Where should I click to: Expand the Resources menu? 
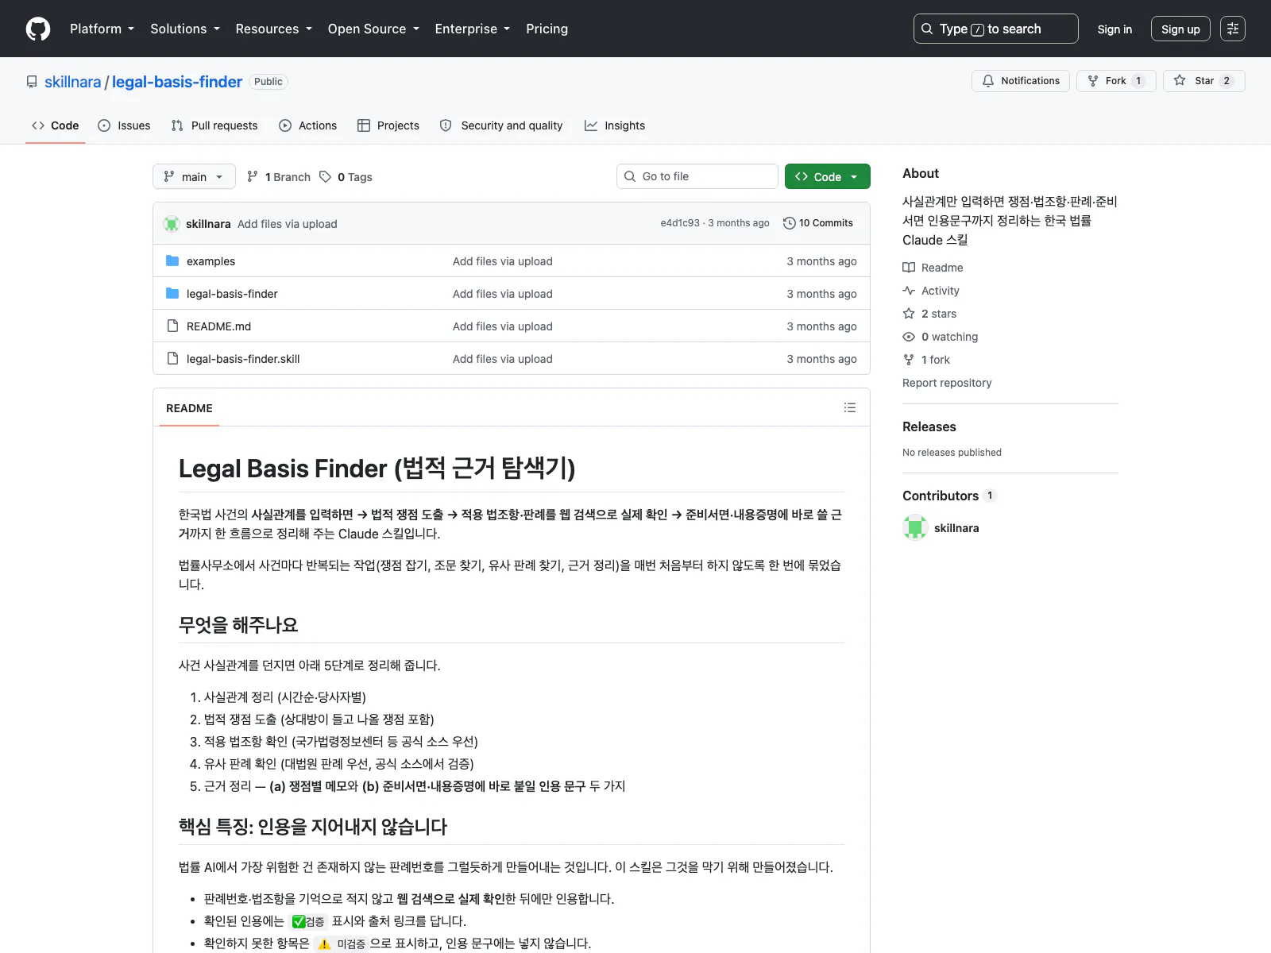click(274, 29)
